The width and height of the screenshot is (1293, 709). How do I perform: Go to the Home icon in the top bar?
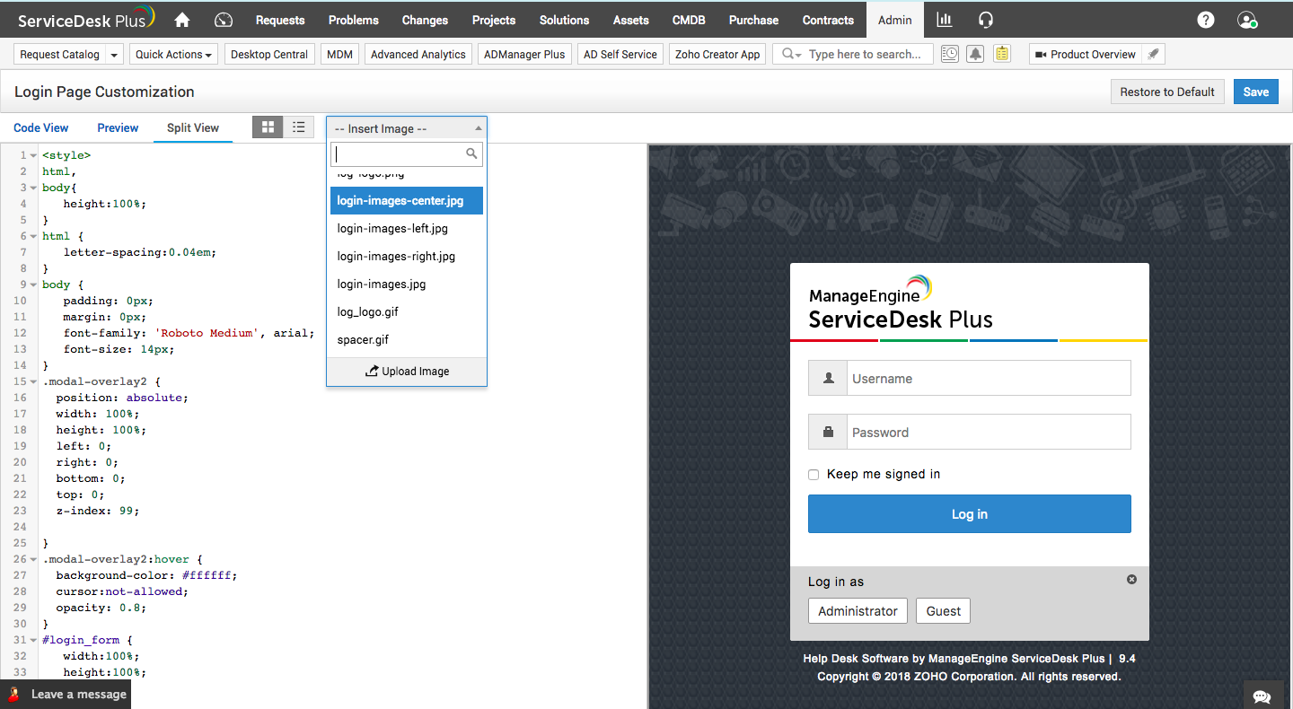(x=182, y=20)
